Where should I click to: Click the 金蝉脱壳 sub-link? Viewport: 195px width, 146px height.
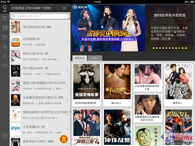[27, 74]
